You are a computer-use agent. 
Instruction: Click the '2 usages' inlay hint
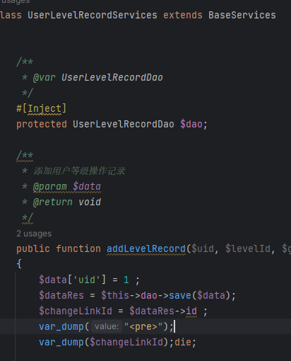coord(34,234)
